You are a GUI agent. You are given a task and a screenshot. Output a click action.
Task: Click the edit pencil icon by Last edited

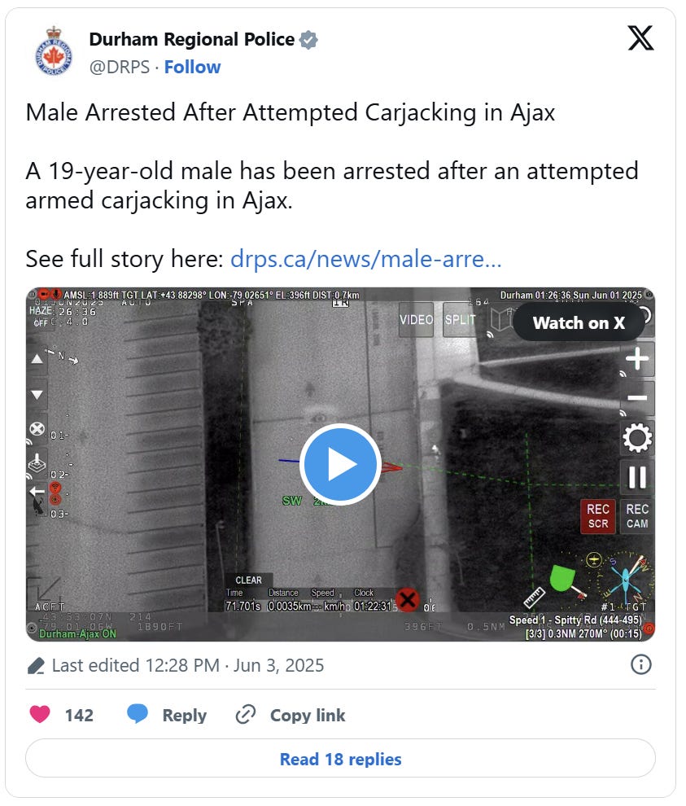point(36,666)
